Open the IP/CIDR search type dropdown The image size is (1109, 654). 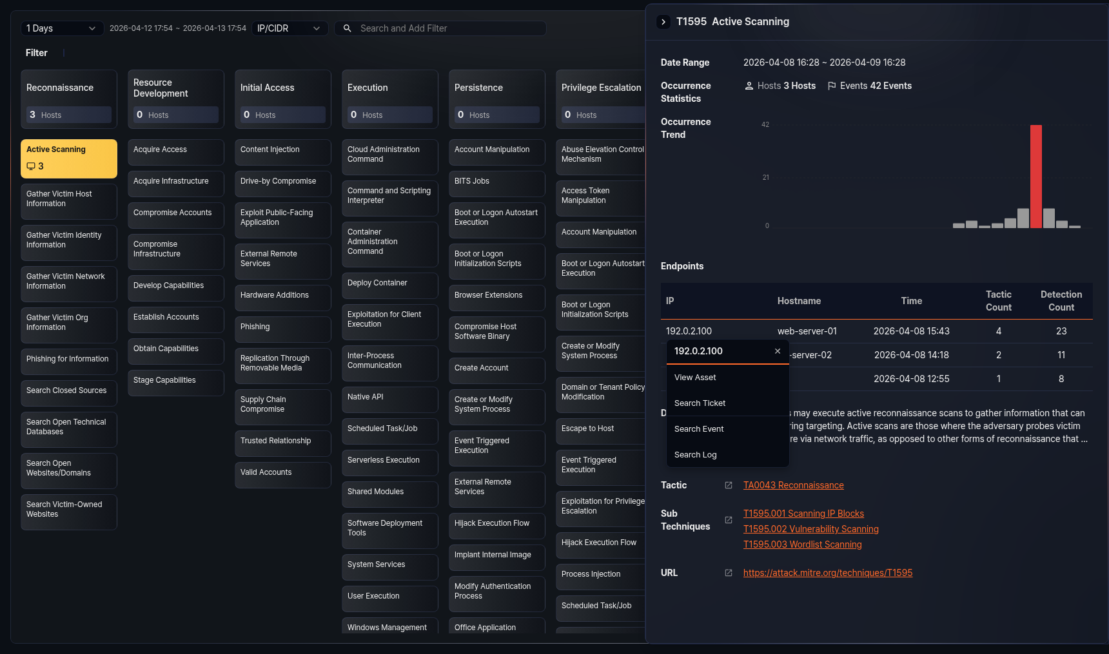[x=289, y=28]
